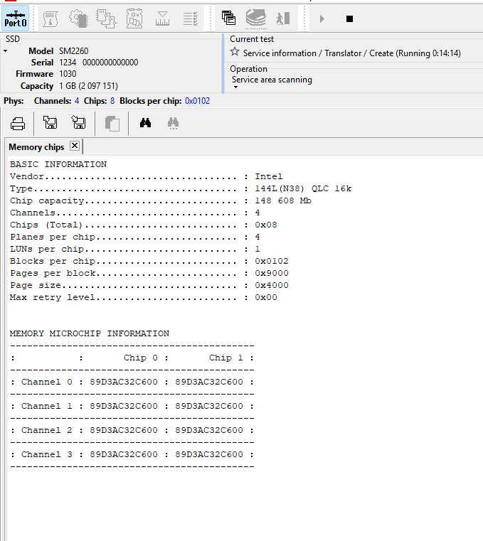Click the 'Service area scanning' operation text
483x541 pixels.
[272, 80]
